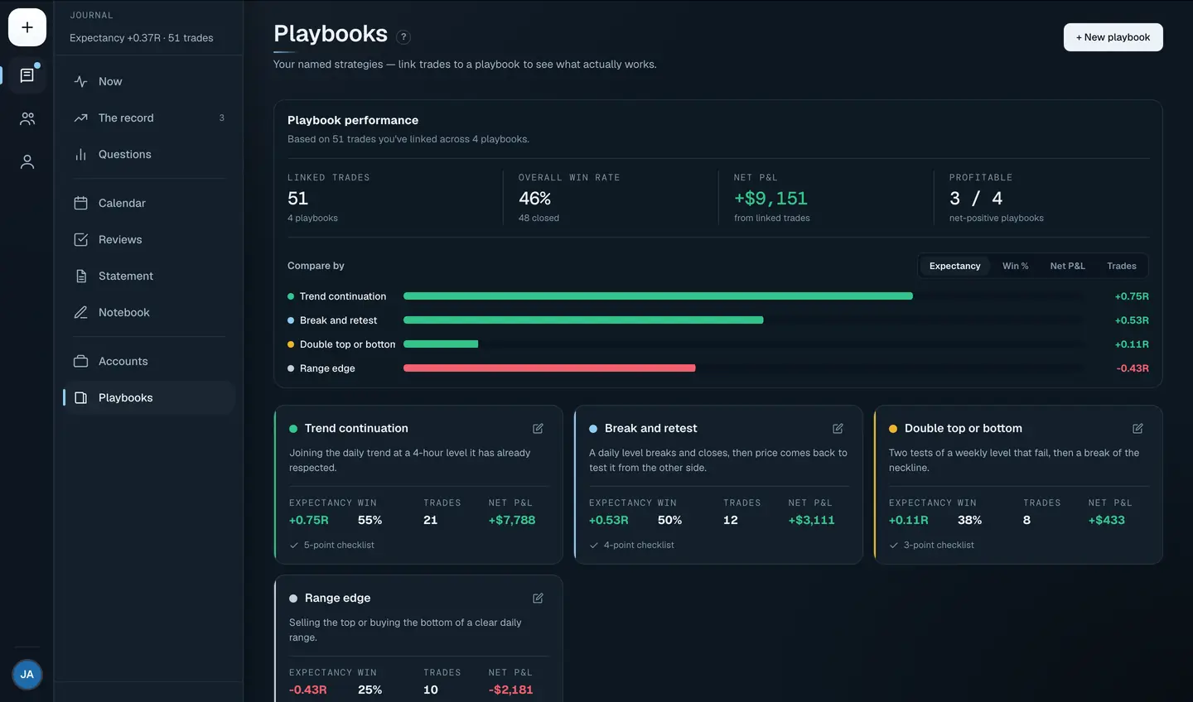Click the Reviews checkbox icon in sidebar
The width and height of the screenshot is (1193, 702).
click(80, 239)
